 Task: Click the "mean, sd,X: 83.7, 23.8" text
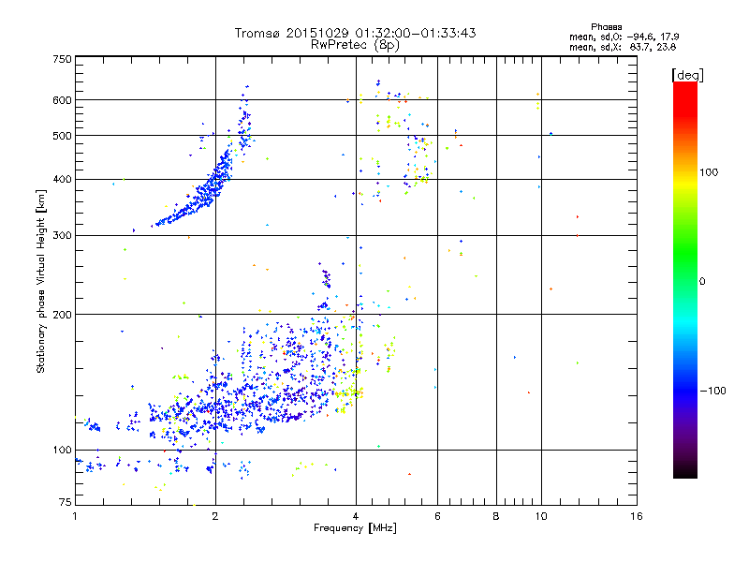click(x=623, y=47)
